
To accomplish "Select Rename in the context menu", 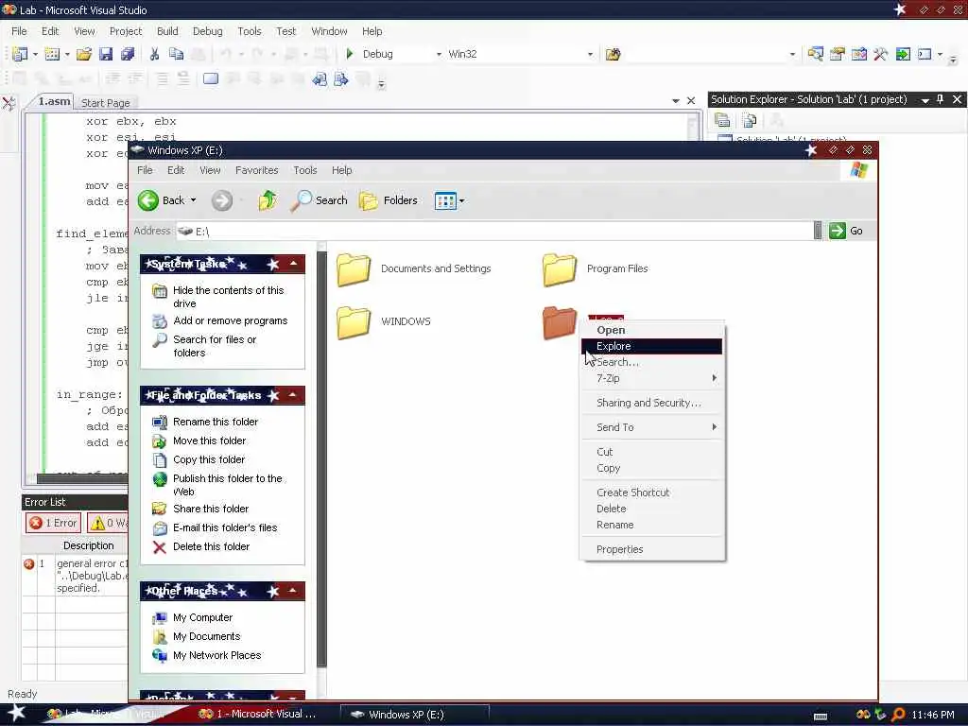I will [651, 525].
